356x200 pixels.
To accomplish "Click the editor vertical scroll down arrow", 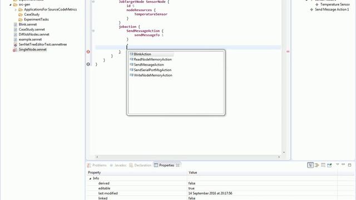I will 284,152.
